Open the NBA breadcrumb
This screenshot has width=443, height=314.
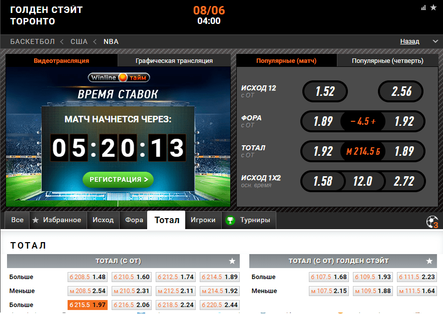click(x=111, y=42)
